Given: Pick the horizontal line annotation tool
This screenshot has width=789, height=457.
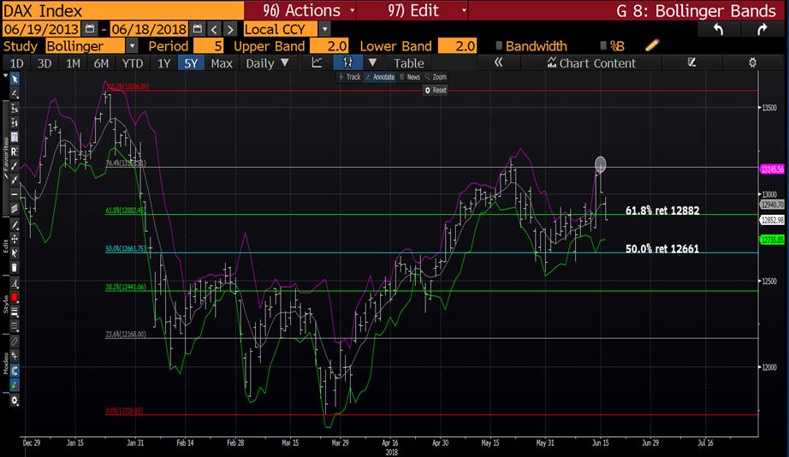Looking at the screenshot, I should 15,194.
